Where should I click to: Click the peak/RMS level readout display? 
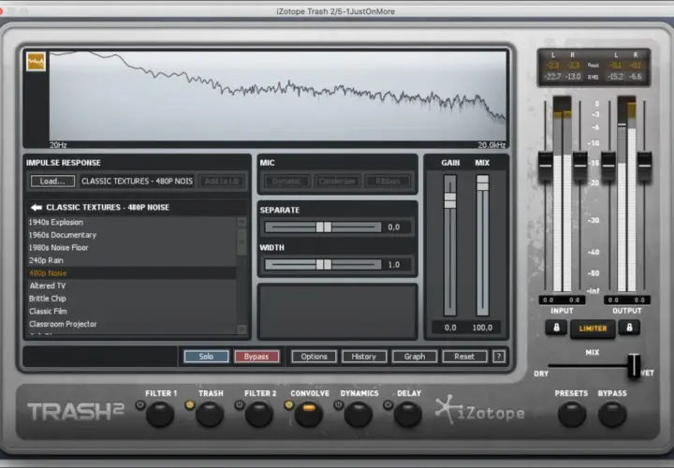593,67
